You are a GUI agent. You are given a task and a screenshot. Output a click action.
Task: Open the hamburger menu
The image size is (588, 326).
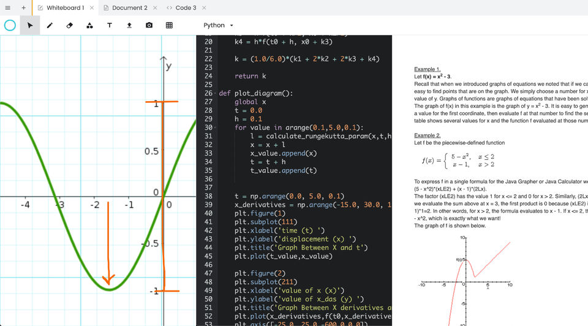(x=8, y=8)
